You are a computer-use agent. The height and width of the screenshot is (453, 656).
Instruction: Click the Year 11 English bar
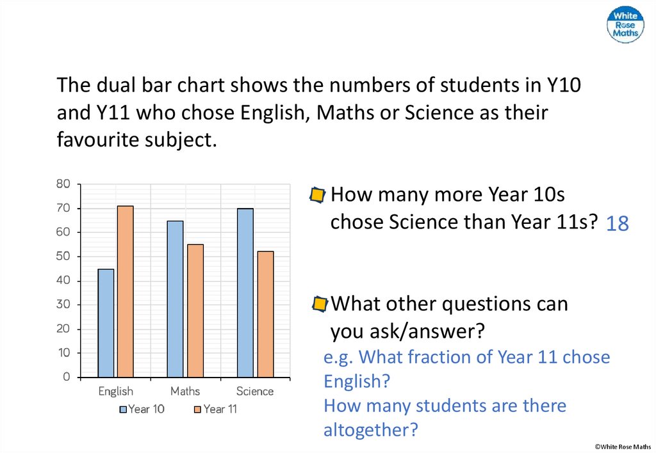tap(125, 291)
